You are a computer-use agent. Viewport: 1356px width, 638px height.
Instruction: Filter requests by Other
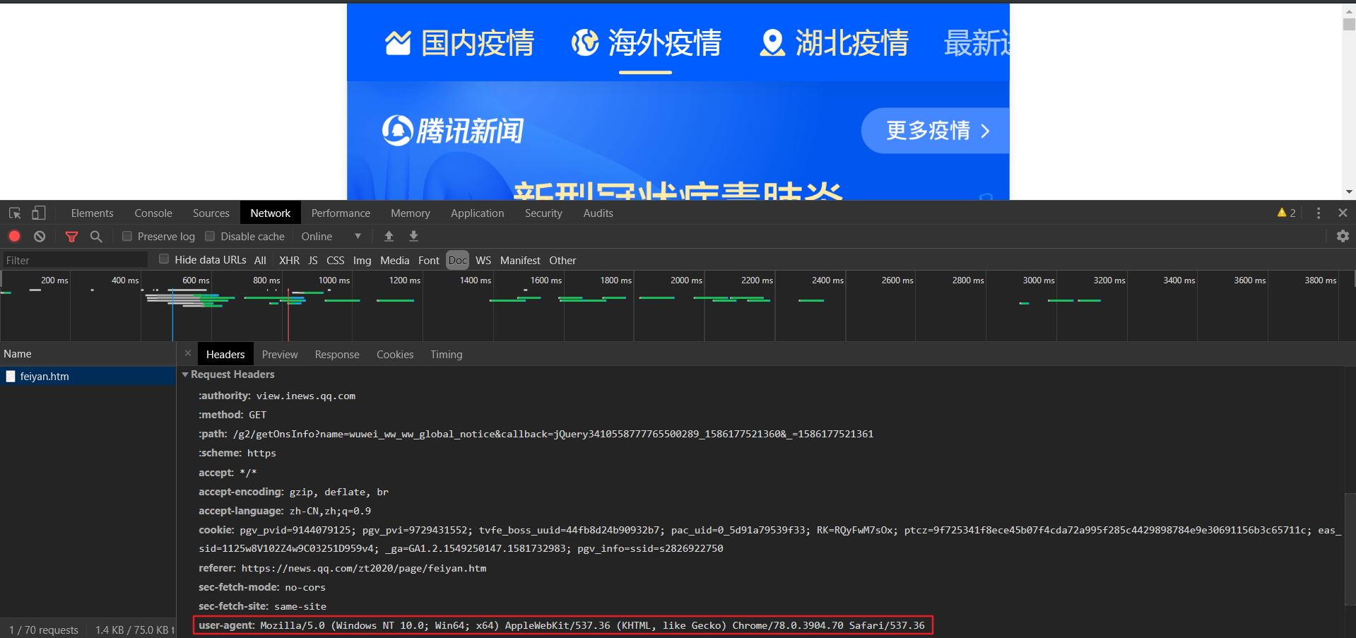pos(562,260)
